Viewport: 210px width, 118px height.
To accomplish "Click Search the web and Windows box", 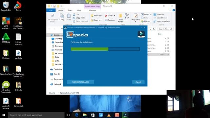I will (x=36, y=115).
